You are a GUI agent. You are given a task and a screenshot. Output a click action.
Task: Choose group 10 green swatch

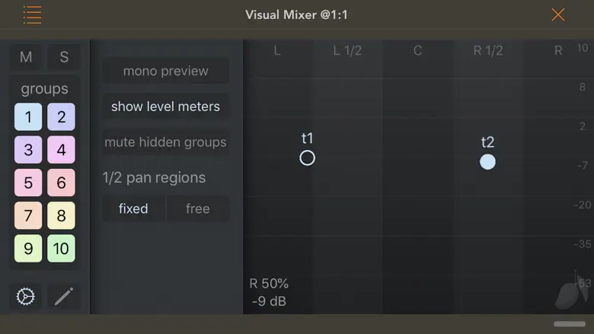pyautogui.click(x=61, y=248)
